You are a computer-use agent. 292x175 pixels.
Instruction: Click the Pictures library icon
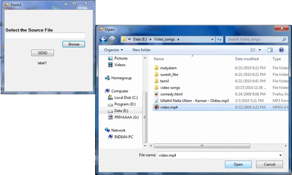[x=111, y=58]
